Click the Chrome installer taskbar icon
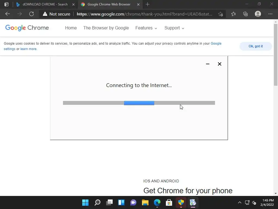The height and width of the screenshot is (209, 278). tap(193, 202)
